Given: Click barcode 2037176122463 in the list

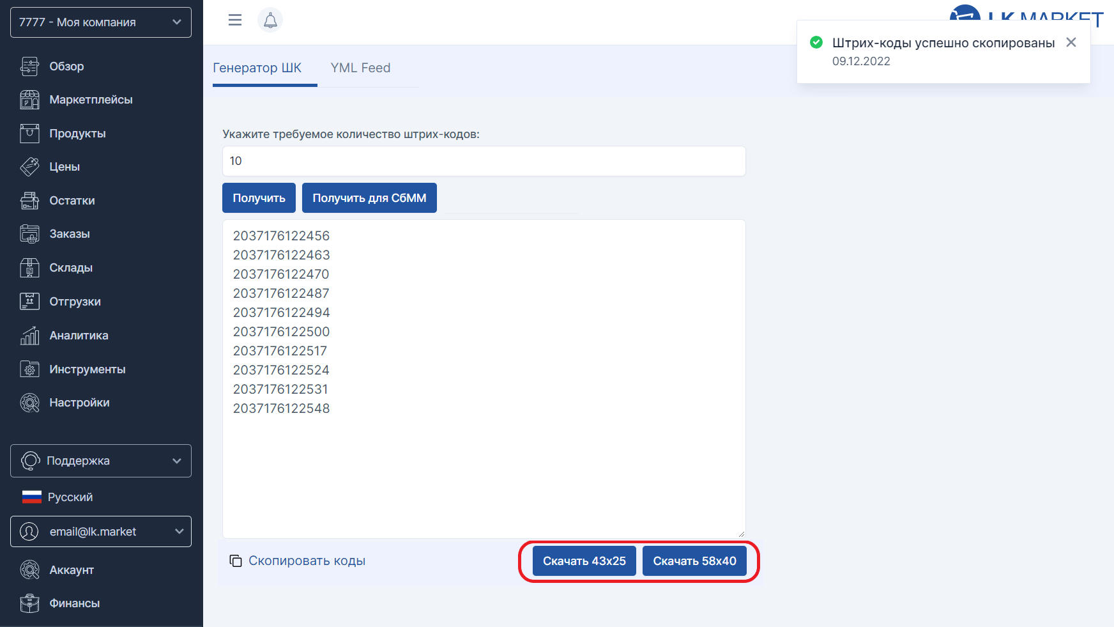Looking at the screenshot, I should [281, 255].
